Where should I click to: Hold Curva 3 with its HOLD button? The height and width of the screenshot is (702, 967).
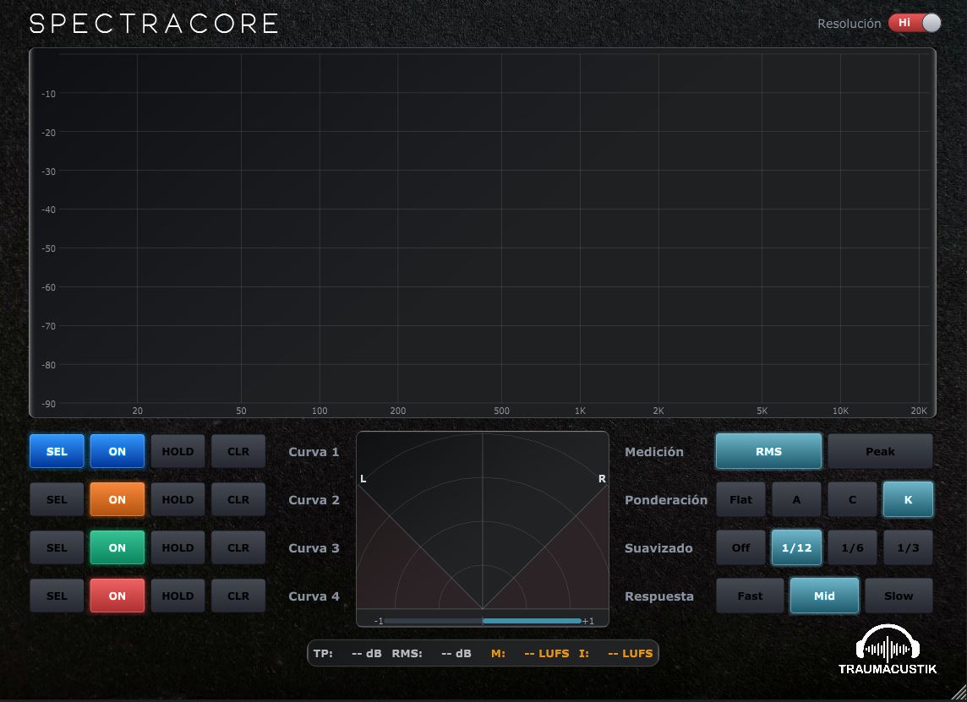178,547
